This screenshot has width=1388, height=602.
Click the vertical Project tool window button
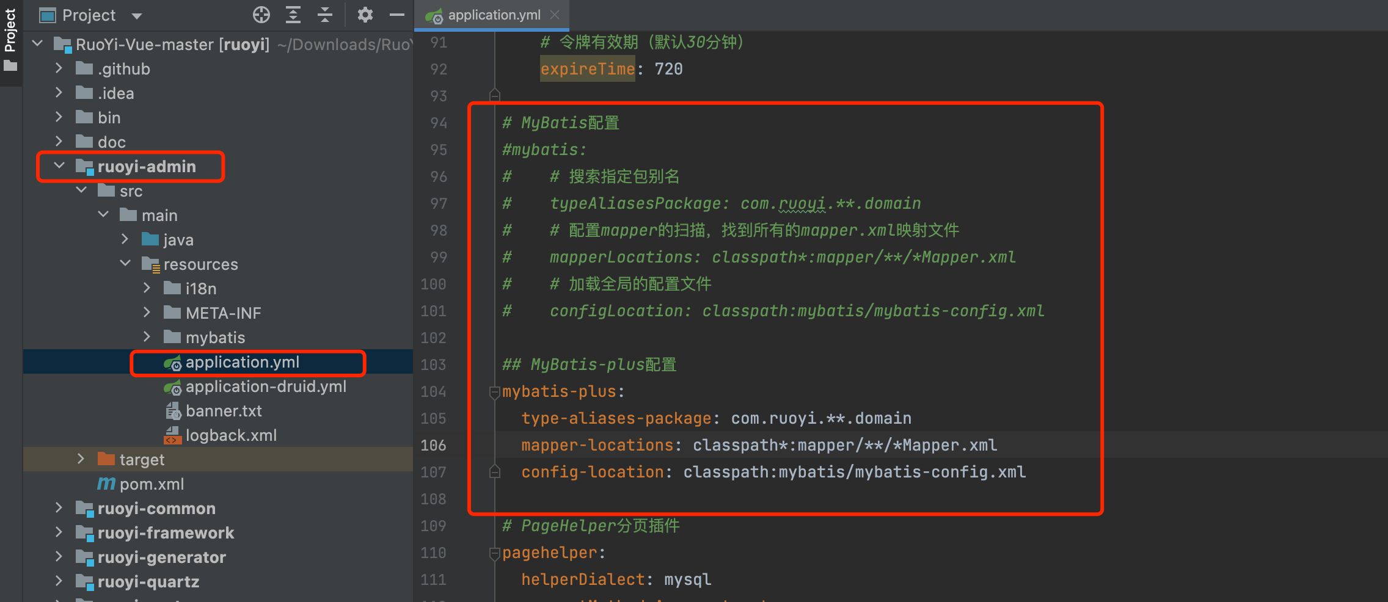(x=10, y=31)
